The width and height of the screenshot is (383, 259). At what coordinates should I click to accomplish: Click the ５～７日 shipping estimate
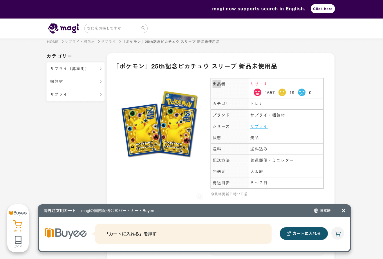[259, 183]
